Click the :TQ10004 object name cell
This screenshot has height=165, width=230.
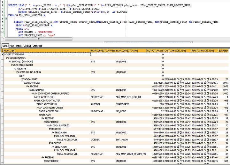click(x=131, y=90)
